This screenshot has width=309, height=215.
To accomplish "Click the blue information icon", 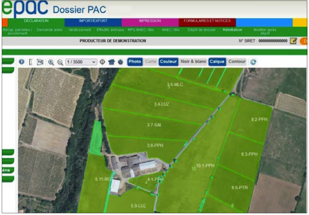I will tap(22, 62).
